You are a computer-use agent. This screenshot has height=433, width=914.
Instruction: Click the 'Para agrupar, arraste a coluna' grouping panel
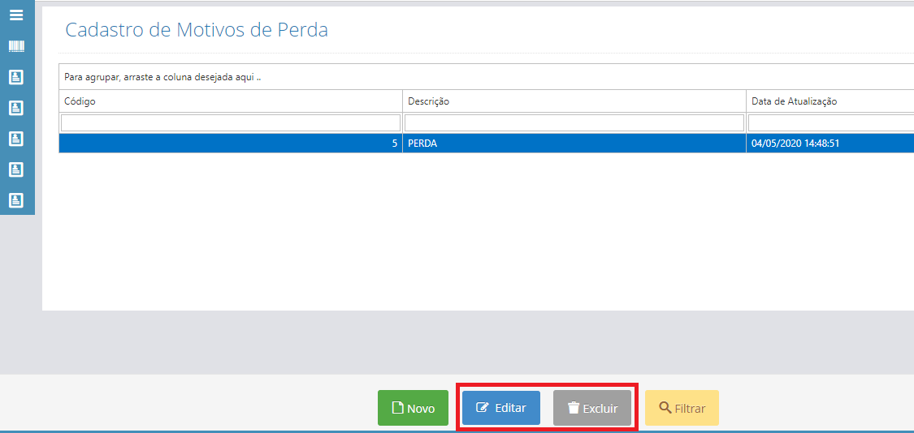[x=486, y=77]
